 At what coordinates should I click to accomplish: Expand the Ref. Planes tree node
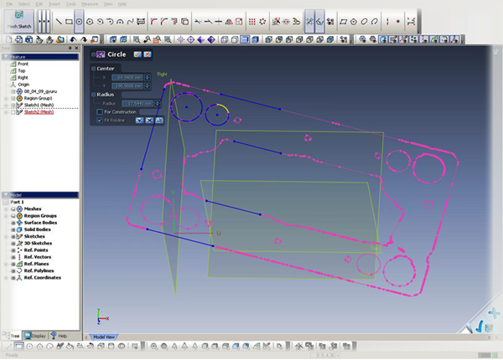point(4,264)
